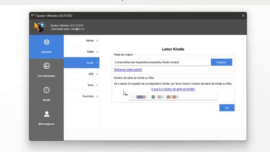The height and width of the screenshot is (152, 270).
Task: Select the Saída settings category
Action: pos(81,52)
